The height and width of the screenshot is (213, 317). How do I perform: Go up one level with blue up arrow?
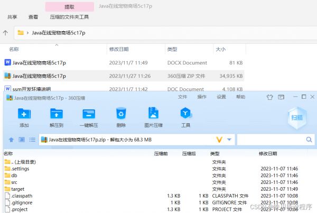click(11, 140)
